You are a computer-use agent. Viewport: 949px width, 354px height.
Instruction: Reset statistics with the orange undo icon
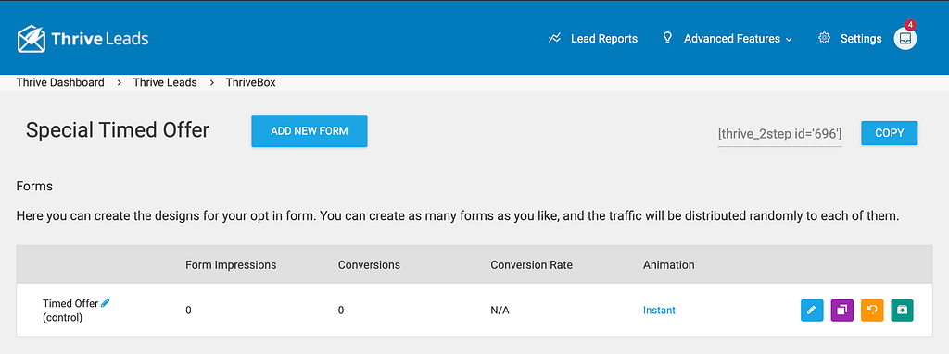coord(872,311)
